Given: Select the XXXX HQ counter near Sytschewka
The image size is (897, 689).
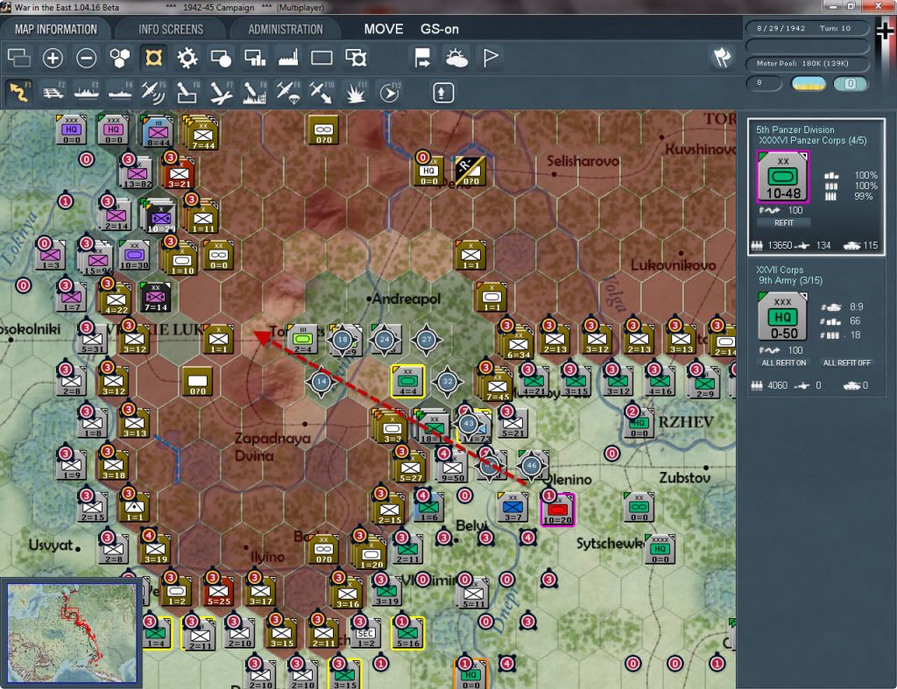Looking at the screenshot, I should point(660,549).
